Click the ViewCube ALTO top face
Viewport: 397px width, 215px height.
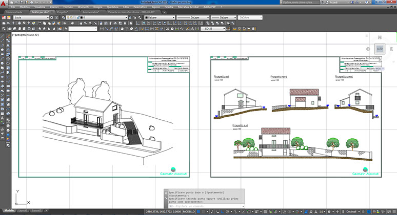coord(380,48)
